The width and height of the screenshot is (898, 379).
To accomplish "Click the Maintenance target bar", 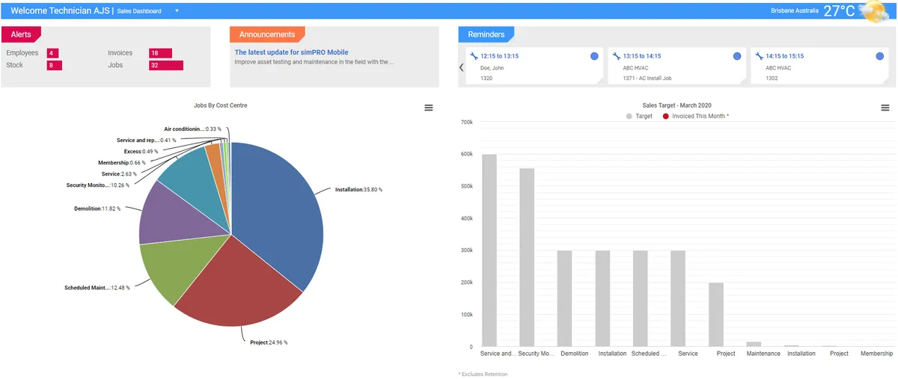I will (x=754, y=344).
